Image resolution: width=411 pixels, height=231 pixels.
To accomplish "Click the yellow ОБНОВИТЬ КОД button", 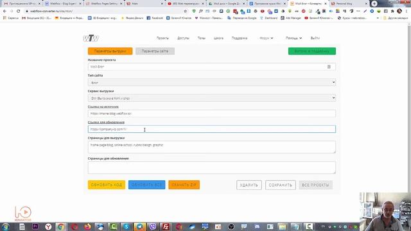I will tap(107, 185).
